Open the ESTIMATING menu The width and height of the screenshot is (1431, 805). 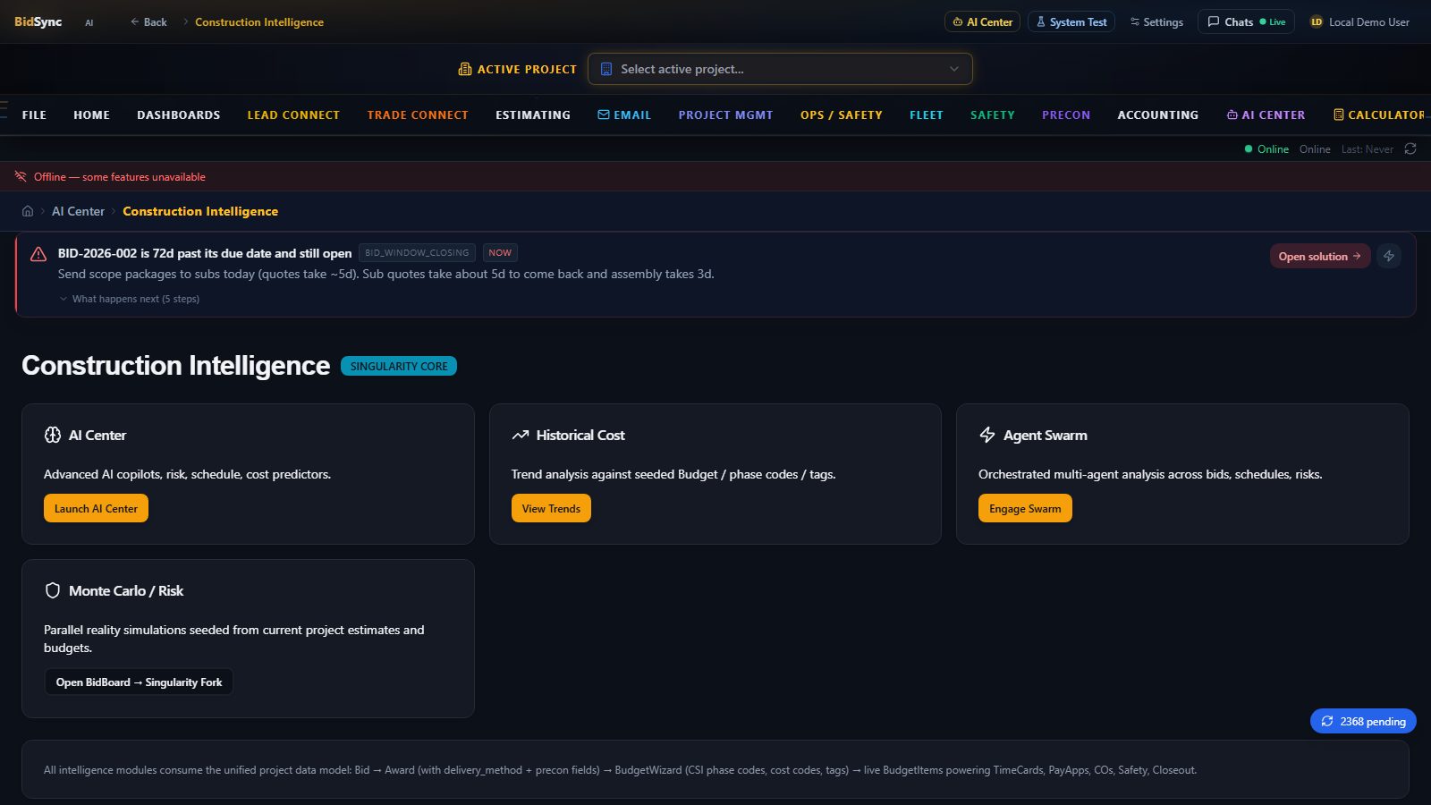(x=533, y=114)
